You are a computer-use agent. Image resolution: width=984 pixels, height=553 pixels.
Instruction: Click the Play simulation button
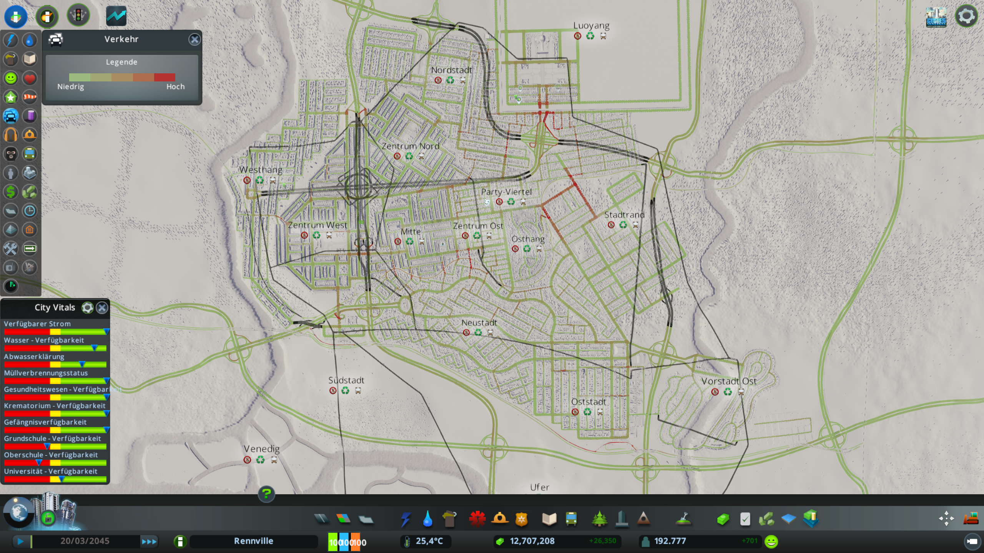[x=20, y=541]
